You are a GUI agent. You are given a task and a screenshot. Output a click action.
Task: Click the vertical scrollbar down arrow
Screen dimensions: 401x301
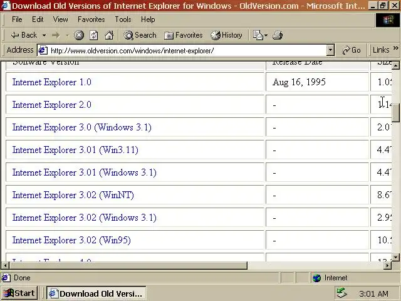[x=395, y=257]
